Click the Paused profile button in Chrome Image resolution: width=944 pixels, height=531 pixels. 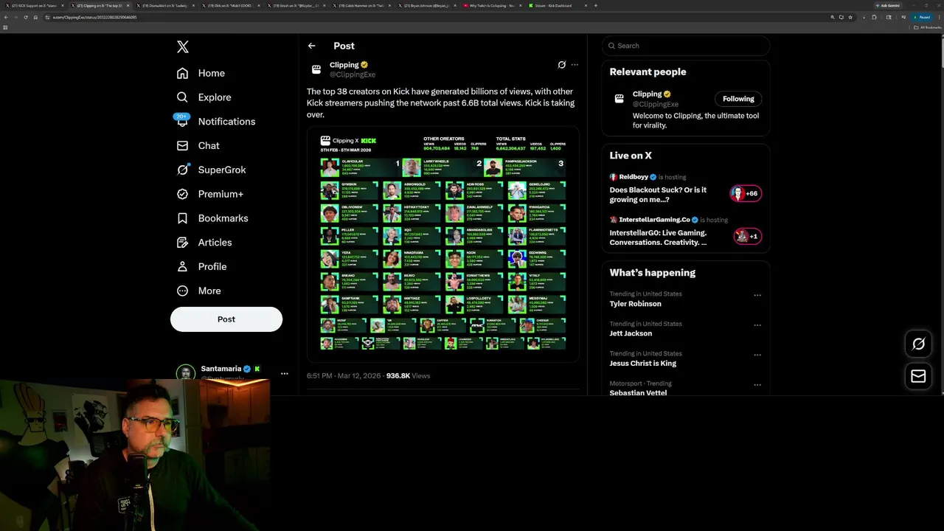click(x=922, y=17)
